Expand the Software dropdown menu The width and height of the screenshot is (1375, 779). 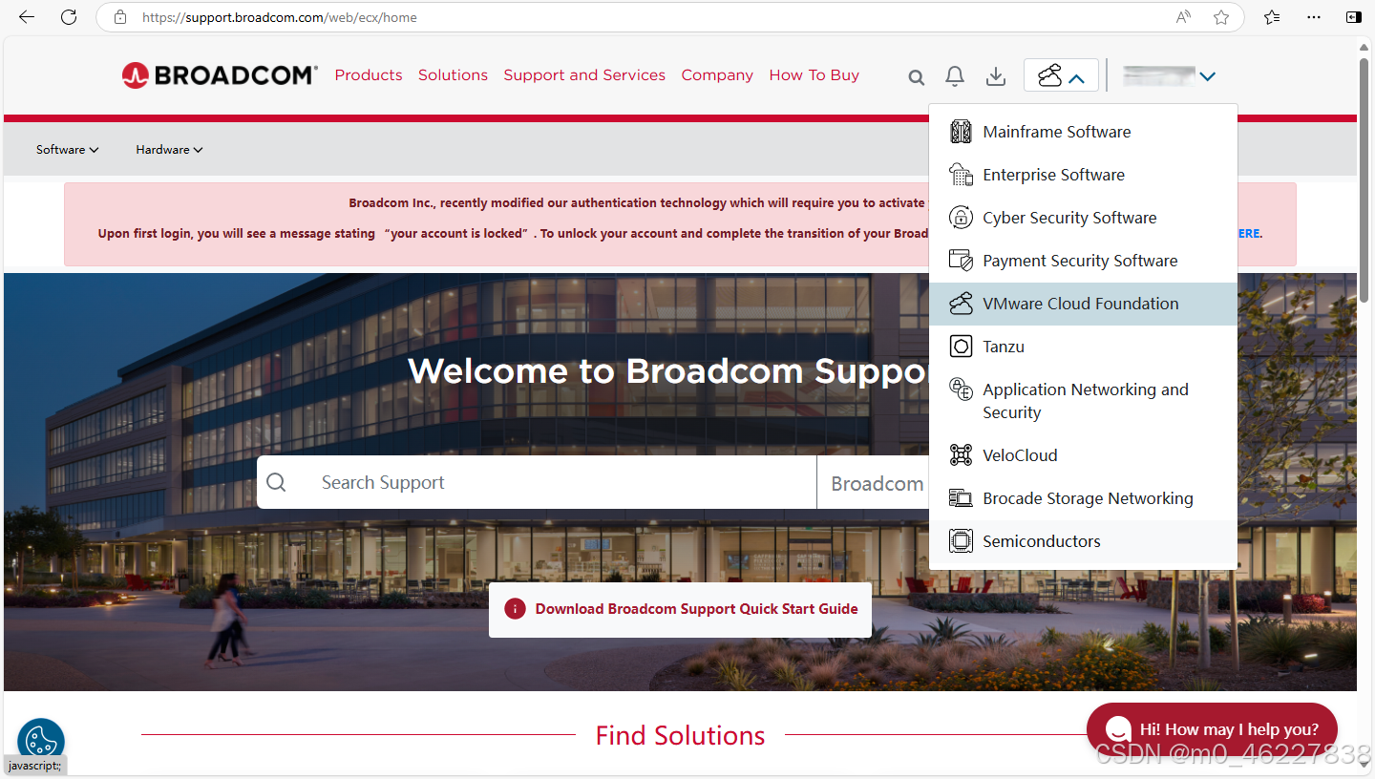coord(67,150)
